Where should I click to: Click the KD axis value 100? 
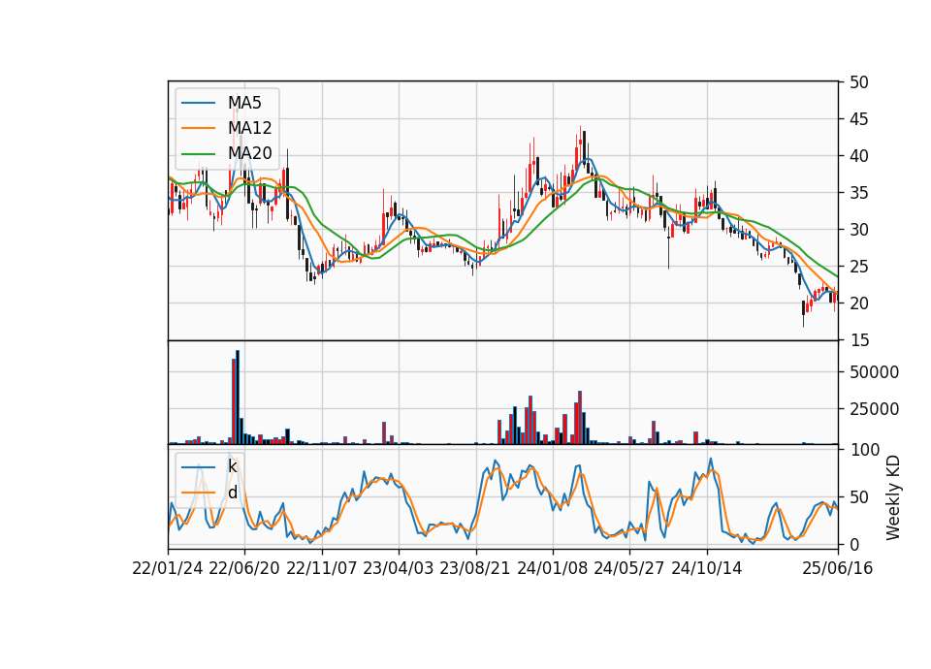click(864, 450)
